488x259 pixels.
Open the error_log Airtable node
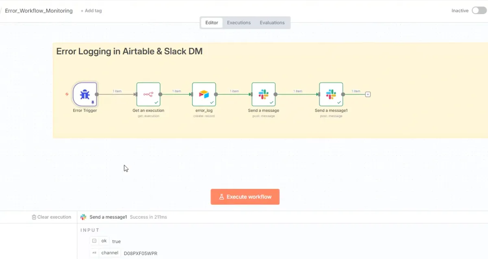pyautogui.click(x=204, y=94)
